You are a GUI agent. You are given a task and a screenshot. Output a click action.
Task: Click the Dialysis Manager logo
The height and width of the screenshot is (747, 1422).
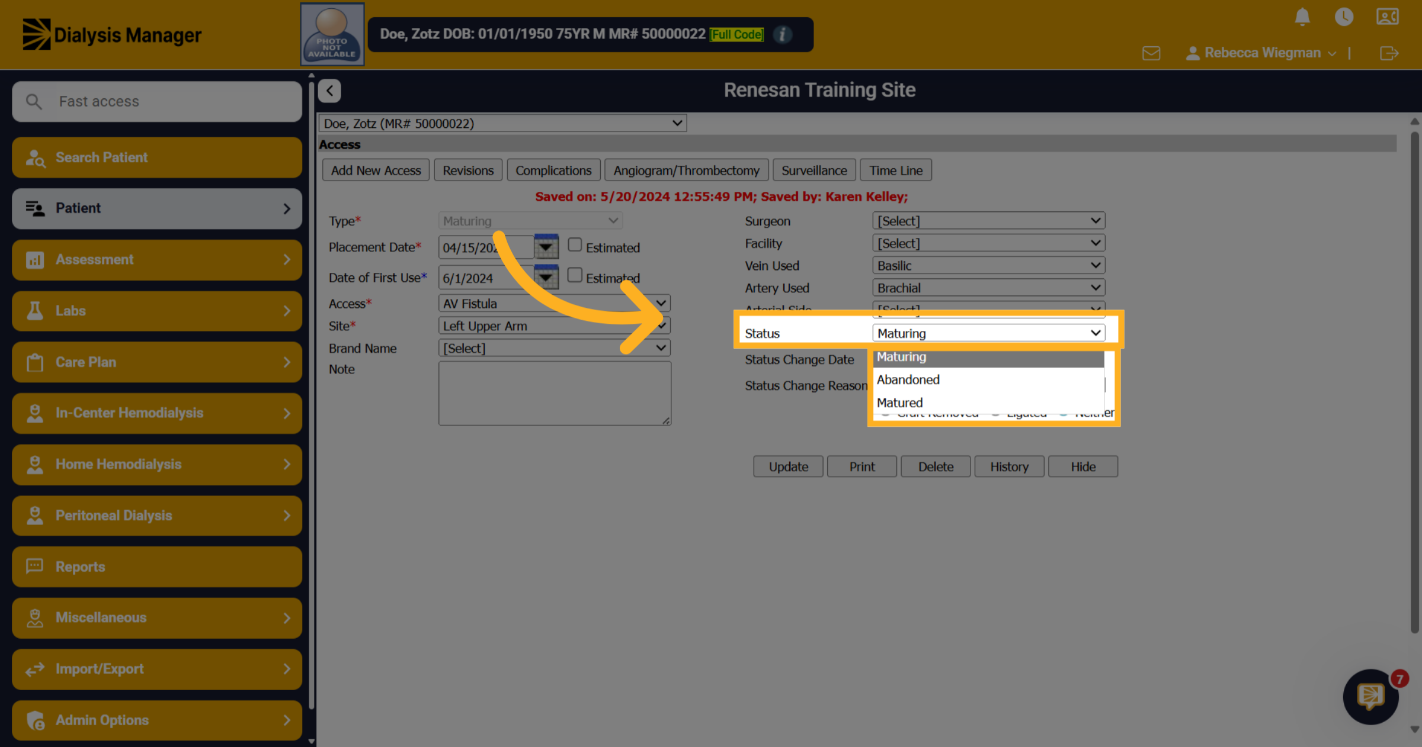coord(112,34)
